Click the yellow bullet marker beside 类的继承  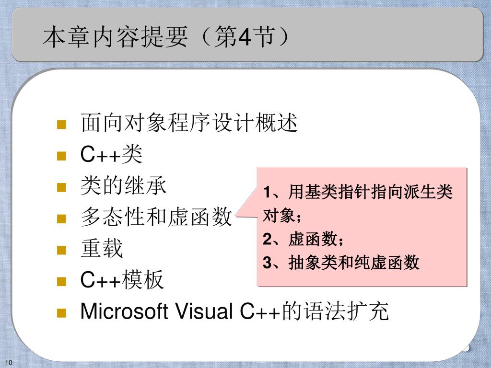pos(62,187)
